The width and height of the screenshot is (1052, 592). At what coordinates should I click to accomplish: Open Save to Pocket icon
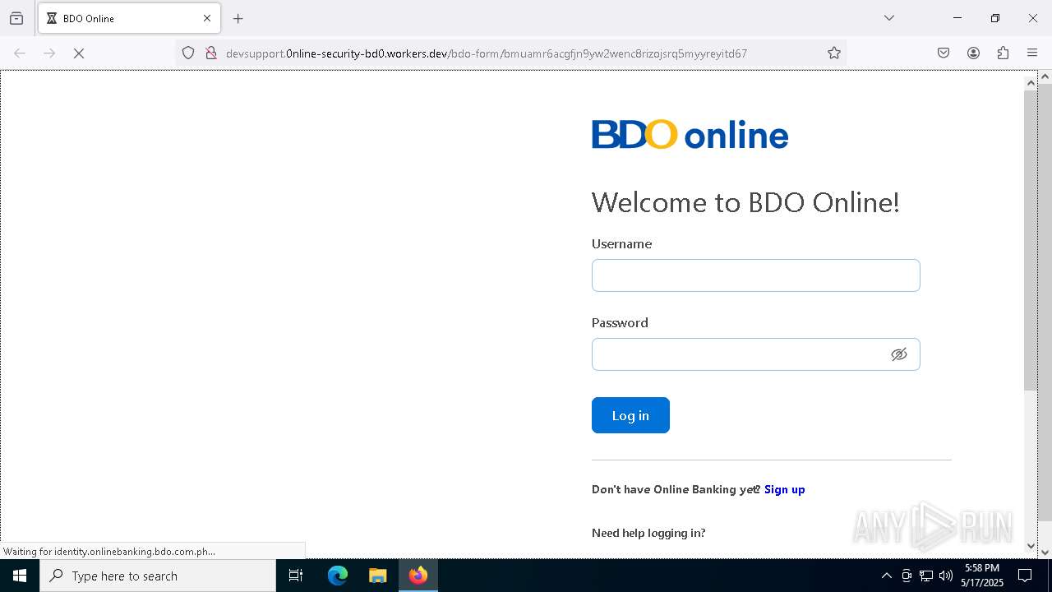pyautogui.click(x=944, y=53)
